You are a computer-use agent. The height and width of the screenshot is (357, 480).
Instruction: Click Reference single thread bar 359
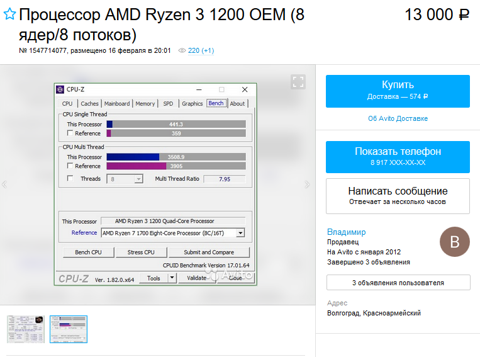pyautogui.click(x=176, y=133)
